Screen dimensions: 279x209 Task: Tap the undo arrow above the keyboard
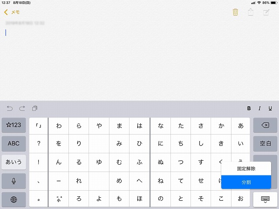10,108
